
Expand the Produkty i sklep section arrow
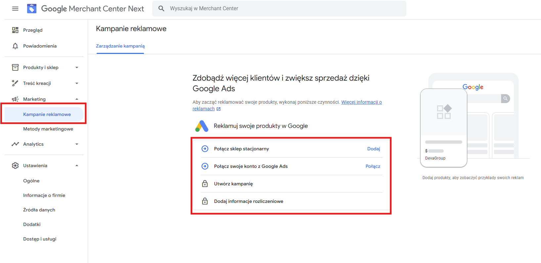tap(77, 67)
